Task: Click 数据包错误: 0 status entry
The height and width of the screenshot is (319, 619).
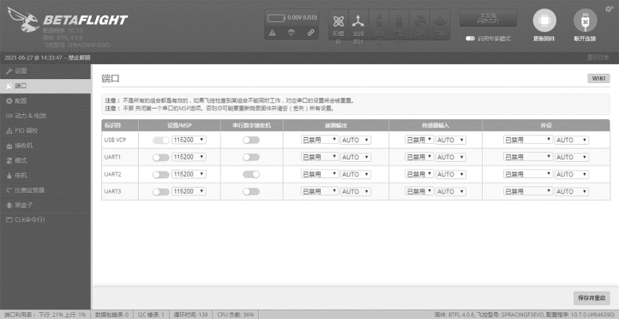Action: (111, 315)
